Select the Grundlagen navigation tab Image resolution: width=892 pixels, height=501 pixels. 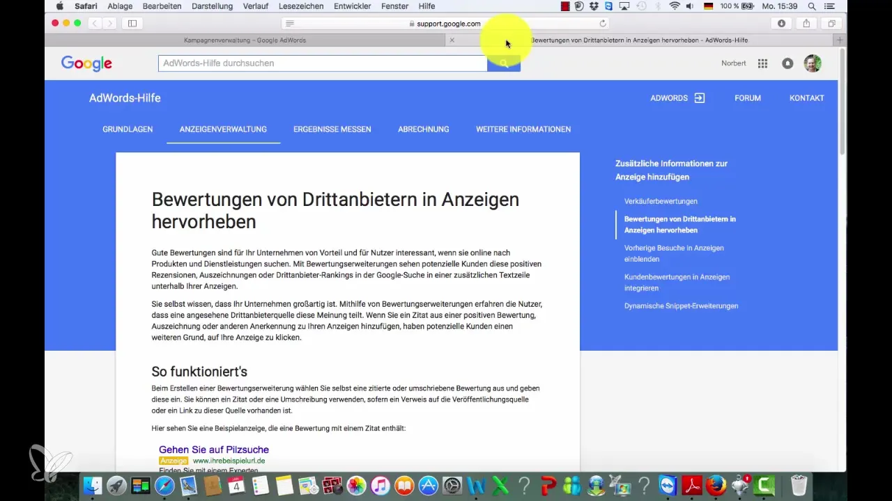(x=128, y=129)
